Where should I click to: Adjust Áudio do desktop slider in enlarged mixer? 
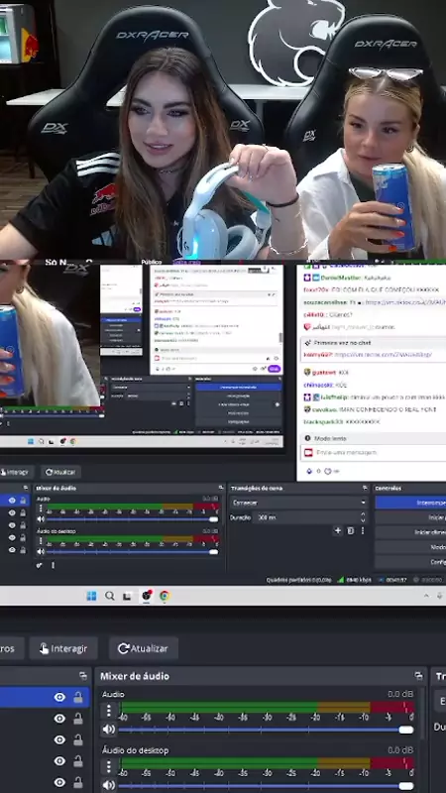266,785
